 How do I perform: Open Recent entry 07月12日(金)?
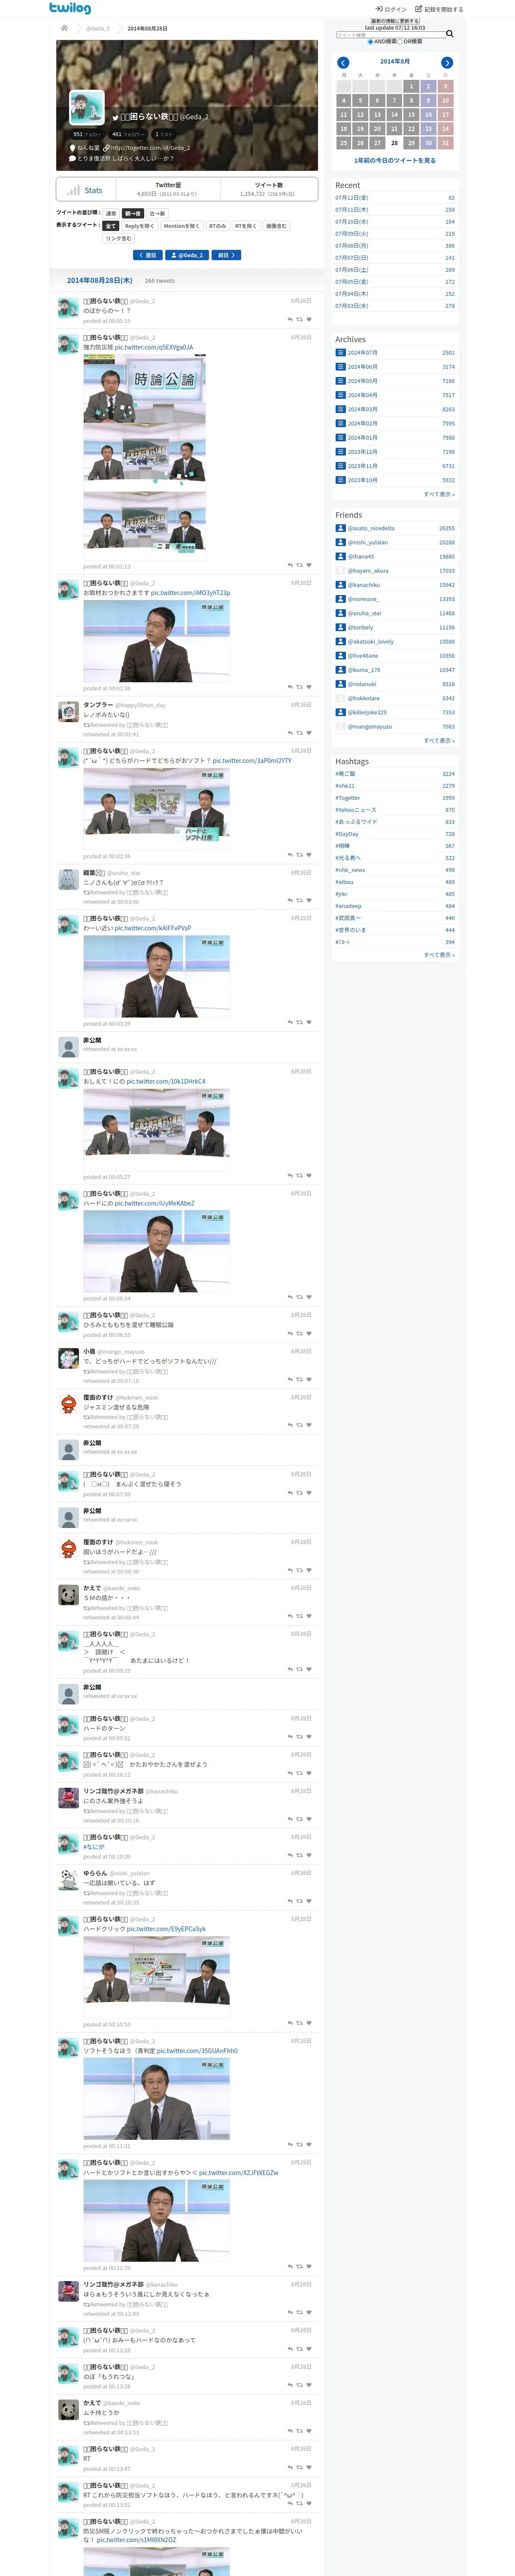click(x=351, y=198)
